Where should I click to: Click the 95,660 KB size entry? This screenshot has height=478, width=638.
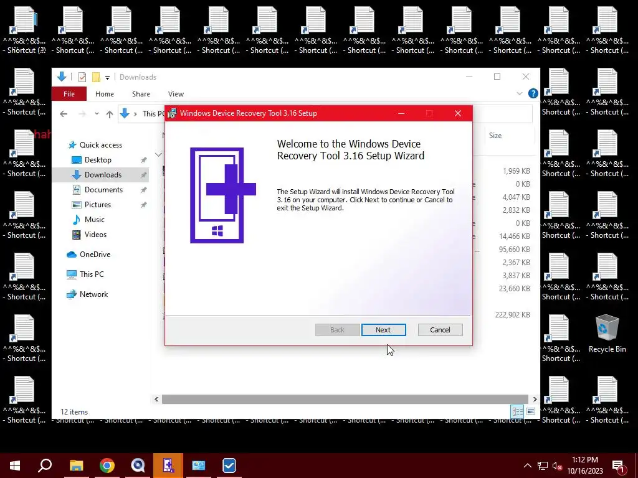[514, 249]
